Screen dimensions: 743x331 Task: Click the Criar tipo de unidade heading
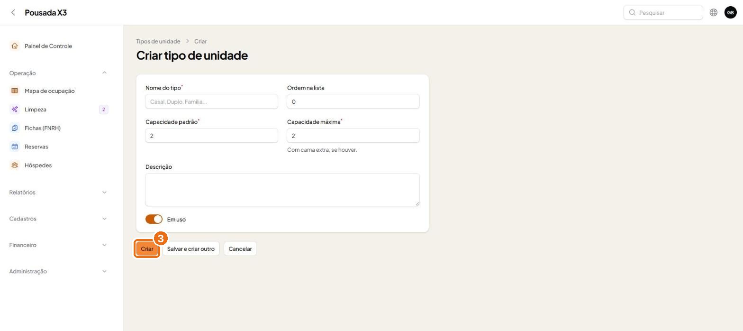pos(192,55)
